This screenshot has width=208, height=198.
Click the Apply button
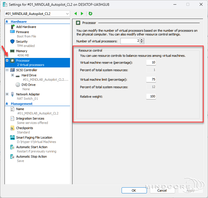[190, 191]
